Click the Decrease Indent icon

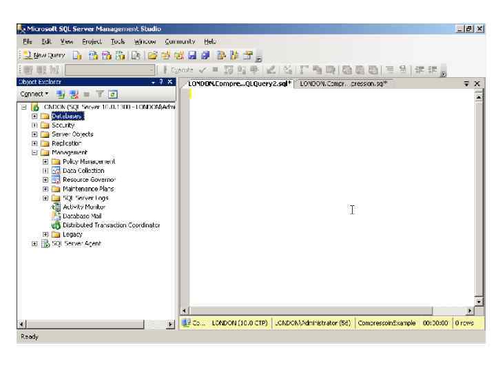[x=420, y=70]
